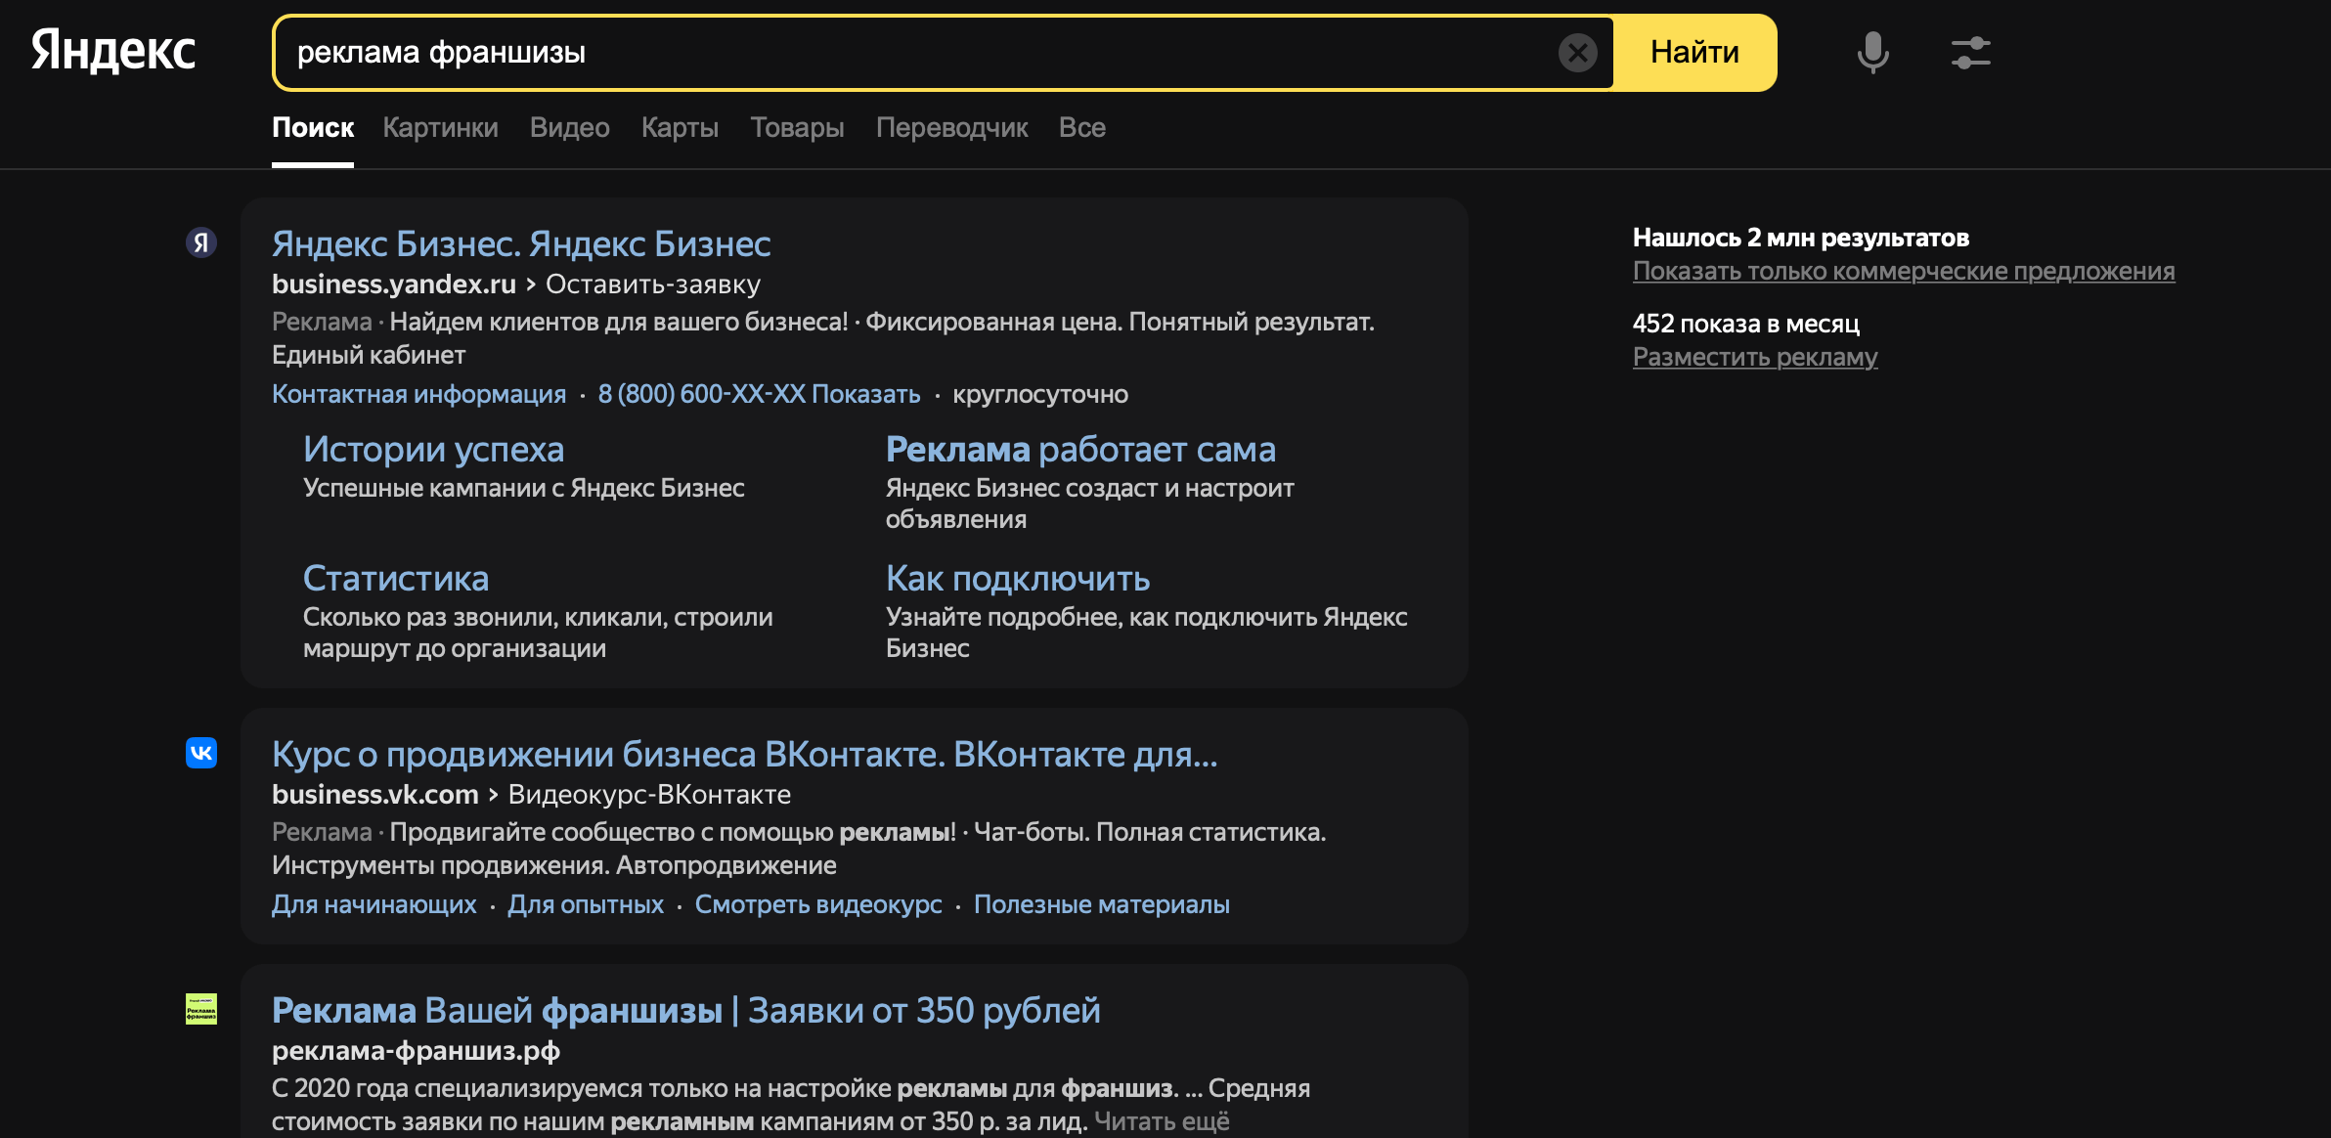Viewport: 2331px width, 1138px height.
Task: Clear the search query with the X icon
Action: (1577, 53)
